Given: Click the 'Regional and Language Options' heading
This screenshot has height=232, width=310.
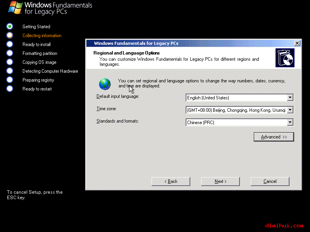Looking at the screenshot, I should click(127, 53).
